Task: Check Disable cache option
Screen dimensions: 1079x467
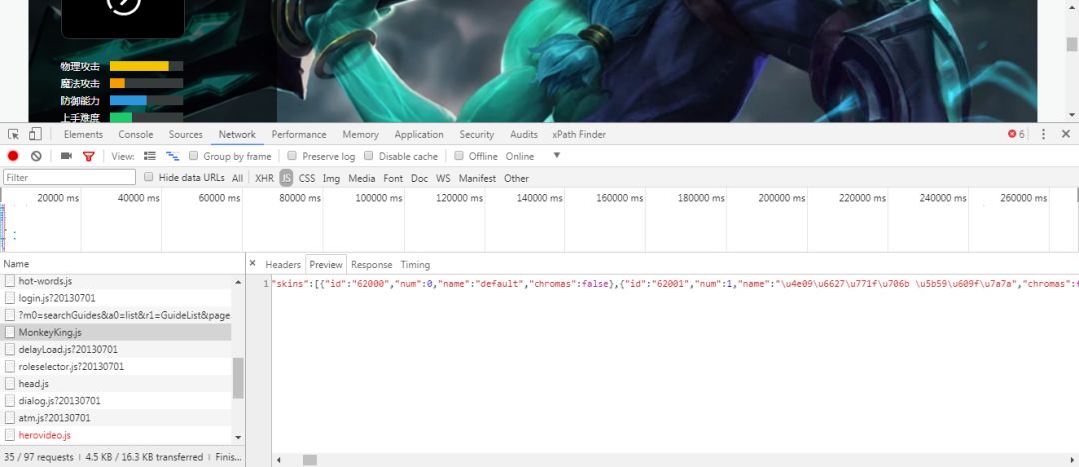Action: point(368,156)
